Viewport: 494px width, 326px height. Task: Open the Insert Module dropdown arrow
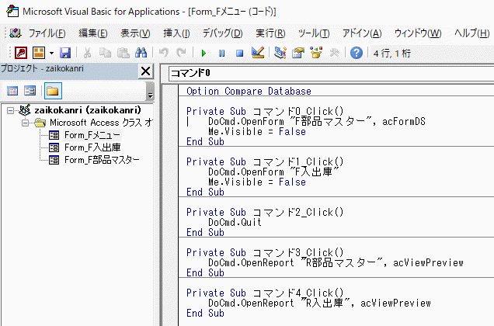[x=51, y=53]
